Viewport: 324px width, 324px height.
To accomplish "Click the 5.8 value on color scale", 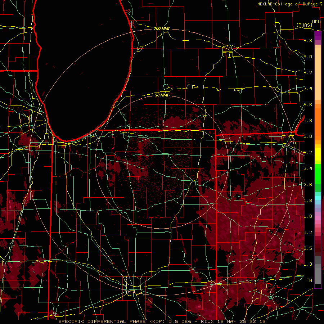I will point(308,121).
